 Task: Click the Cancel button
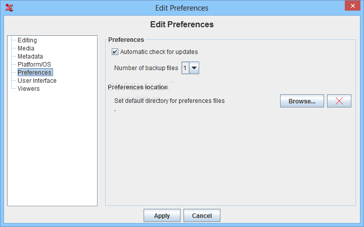[x=202, y=215]
